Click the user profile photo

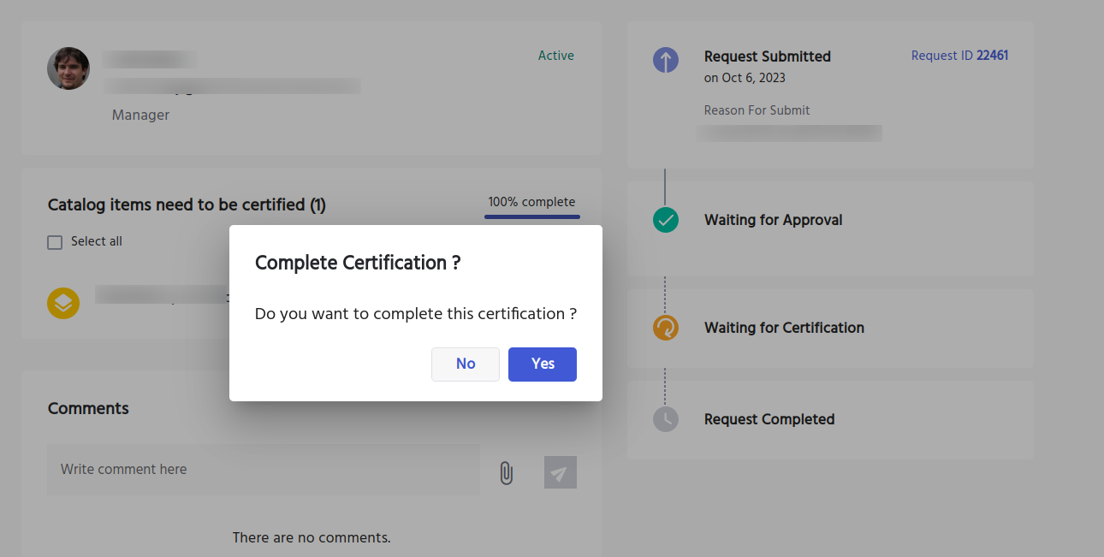point(68,68)
